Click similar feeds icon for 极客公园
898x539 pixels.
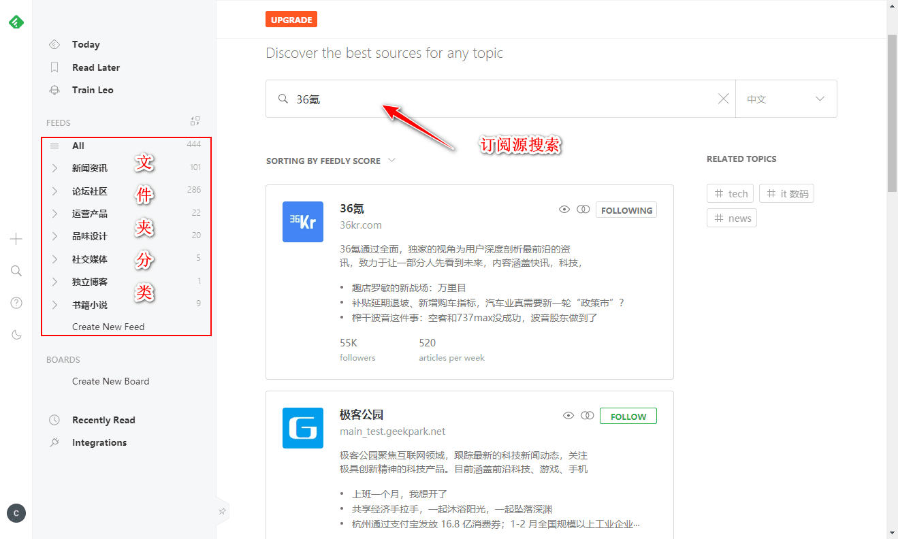[x=588, y=416]
